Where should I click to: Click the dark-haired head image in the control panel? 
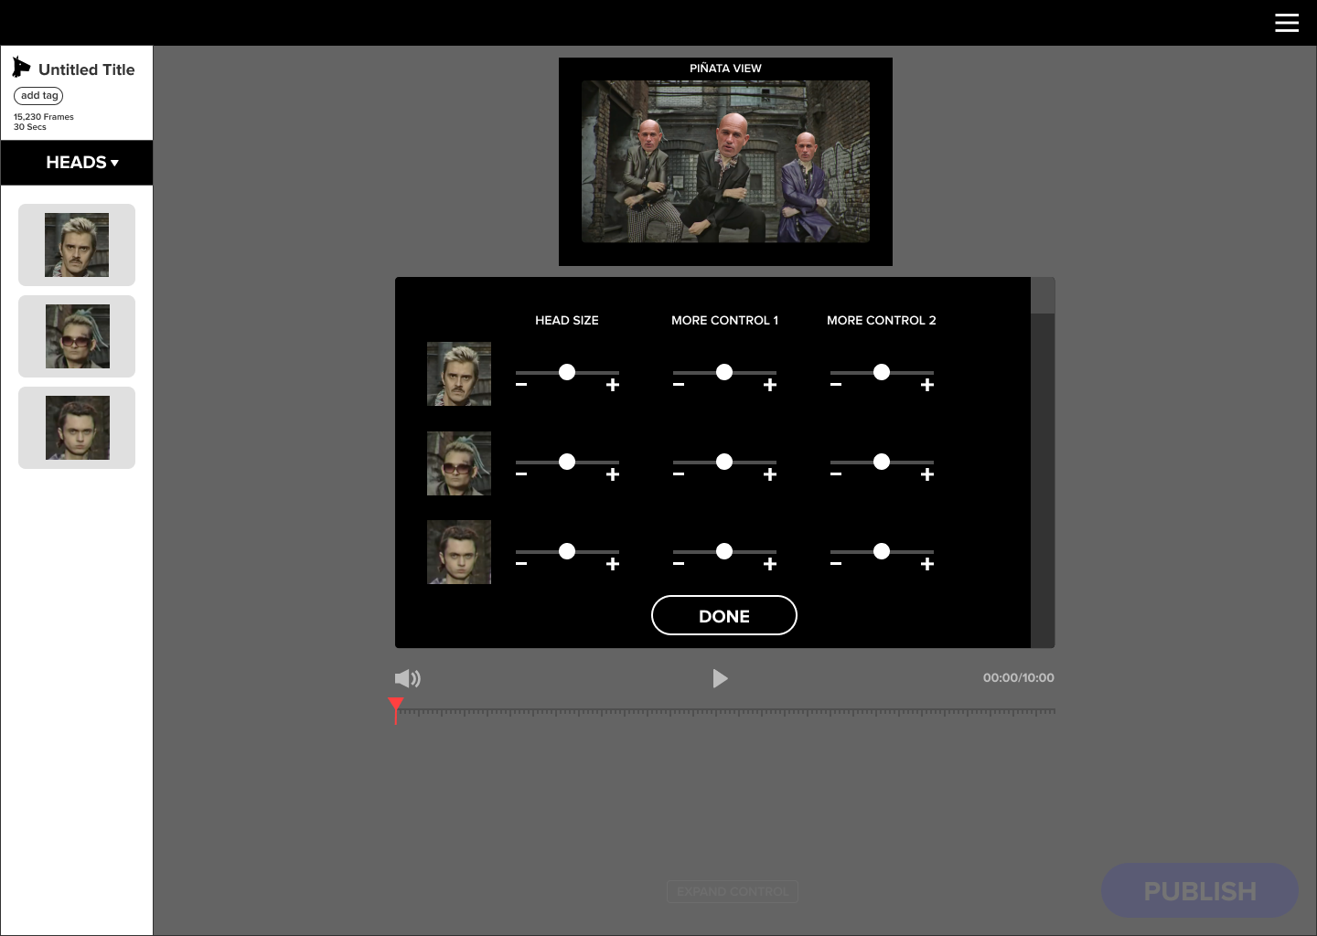tap(459, 552)
